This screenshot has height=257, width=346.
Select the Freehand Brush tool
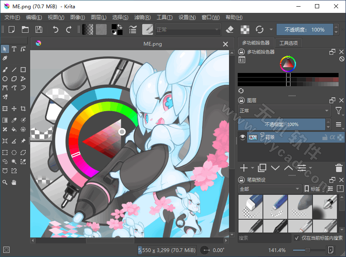[5, 70]
